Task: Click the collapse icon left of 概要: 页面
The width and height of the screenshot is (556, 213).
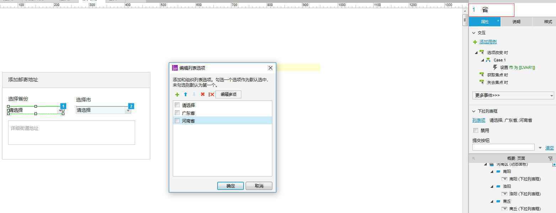Action: 474,158
